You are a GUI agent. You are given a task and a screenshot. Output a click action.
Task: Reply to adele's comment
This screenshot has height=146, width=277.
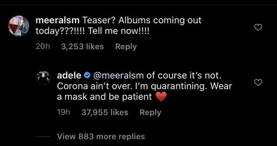(x=150, y=112)
